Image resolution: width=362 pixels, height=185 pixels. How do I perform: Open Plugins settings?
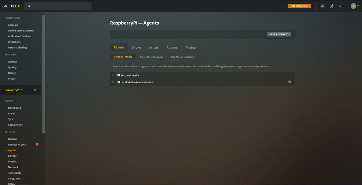pos(12,162)
